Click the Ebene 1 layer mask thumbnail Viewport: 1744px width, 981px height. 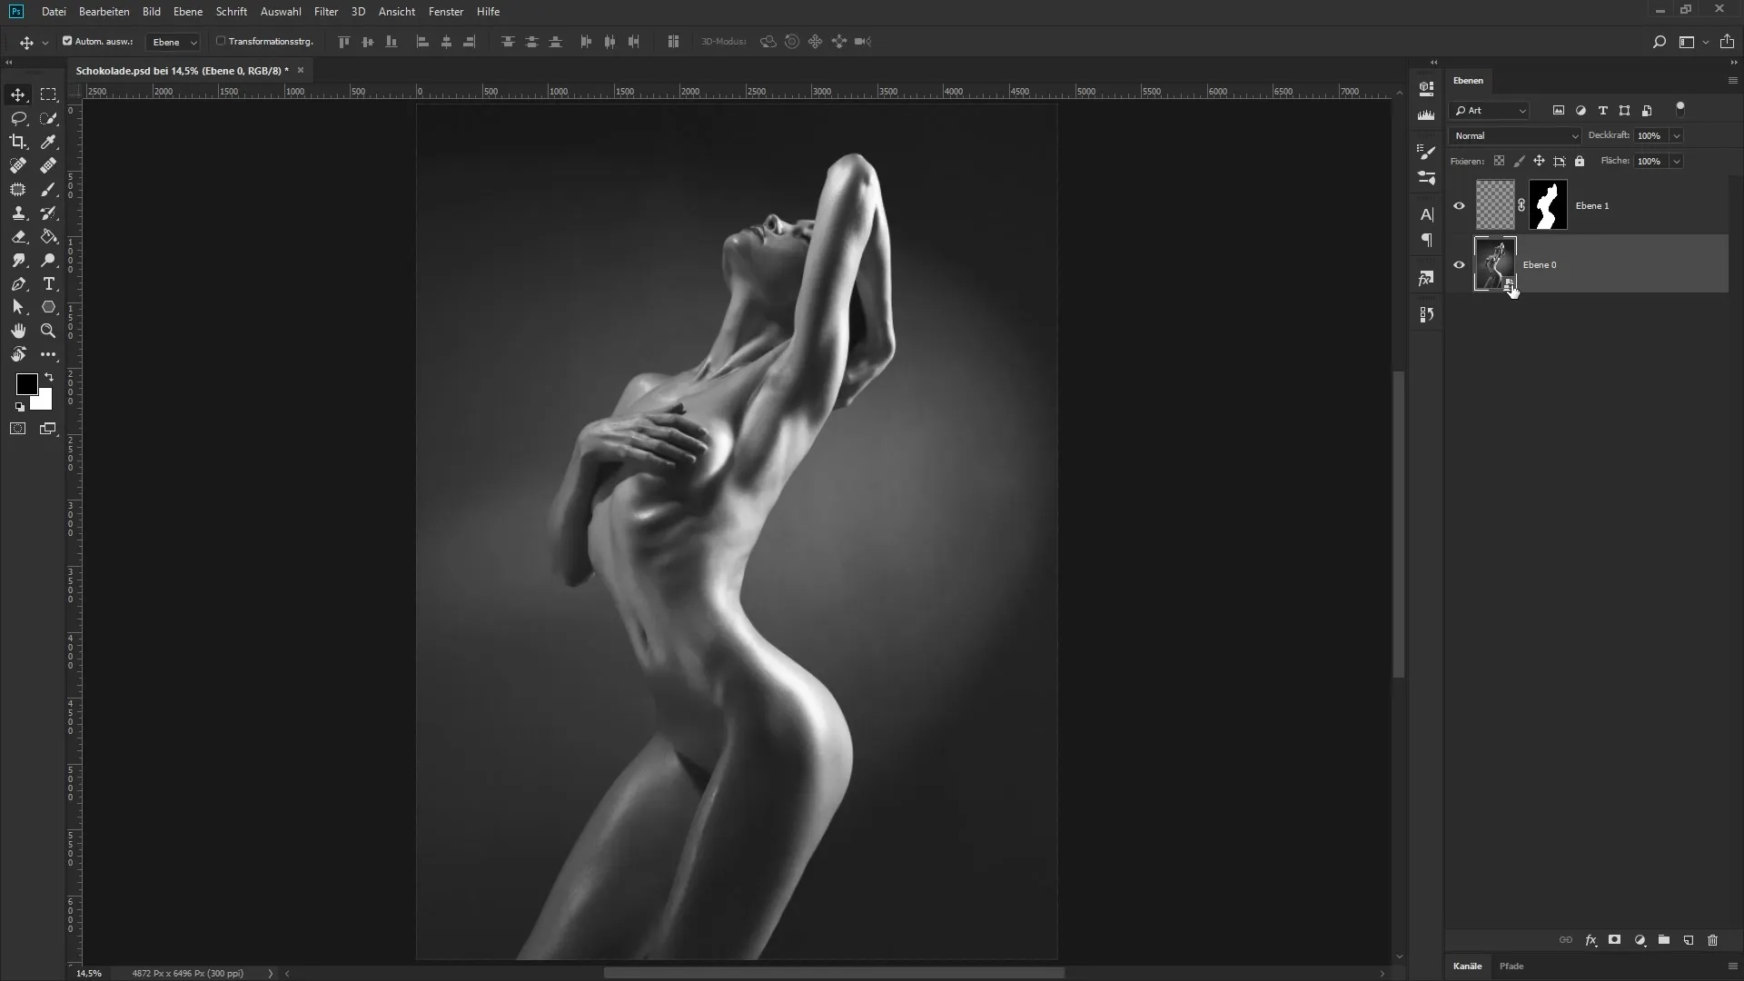(x=1548, y=204)
